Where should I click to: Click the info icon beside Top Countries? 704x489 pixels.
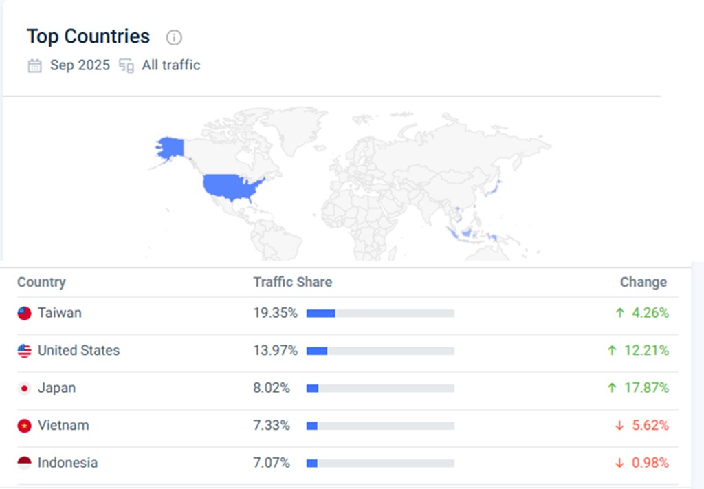pyautogui.click(x=175, y=37)
